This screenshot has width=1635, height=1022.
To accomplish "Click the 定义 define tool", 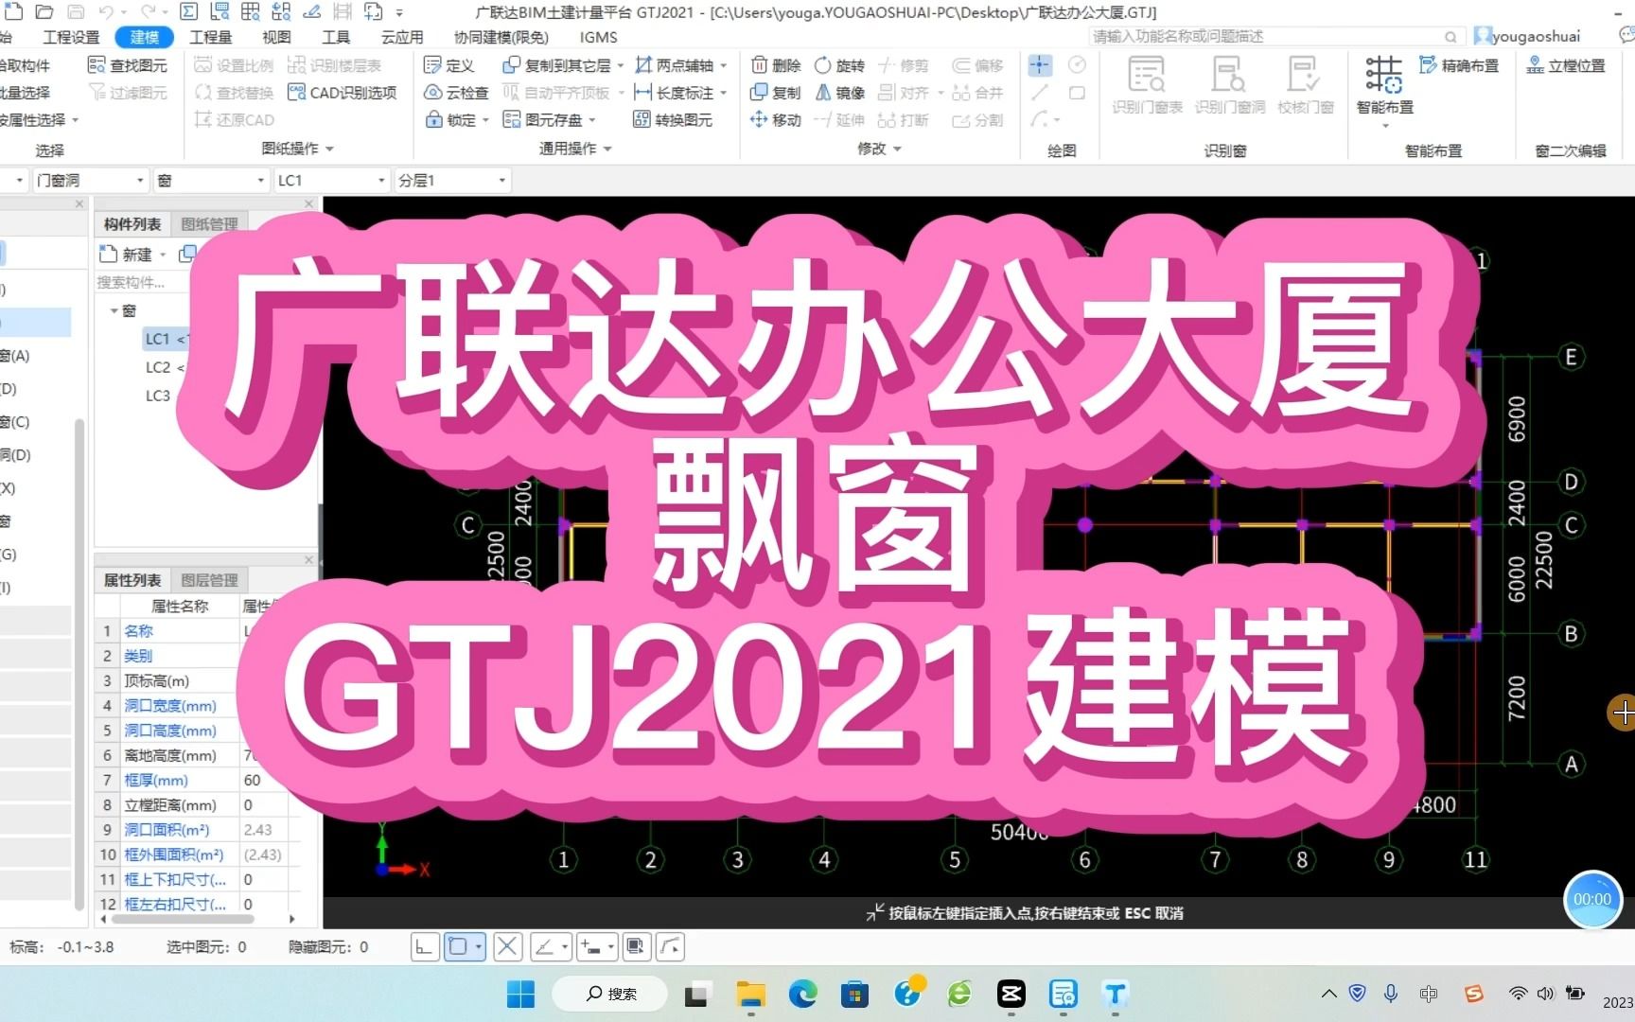I will pyautogui.click(x=448, y=65).
